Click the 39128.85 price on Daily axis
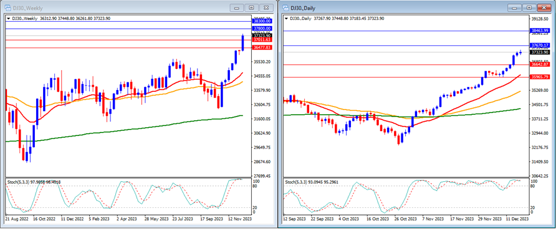This screenshot has width=556, height=229. (x=540, y=19)
